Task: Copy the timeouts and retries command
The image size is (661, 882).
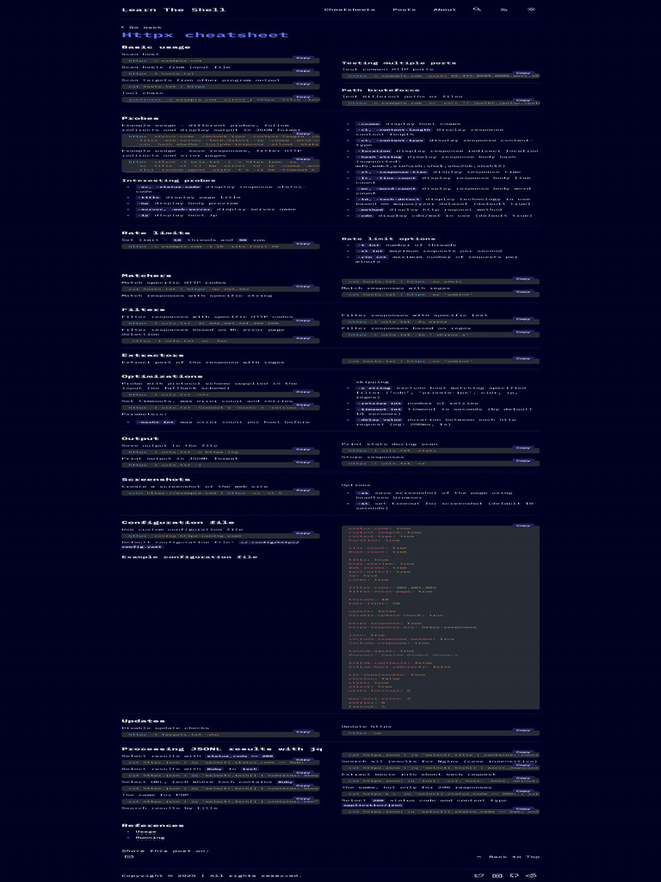Action: pyautogui.click(x=303, y=405)
